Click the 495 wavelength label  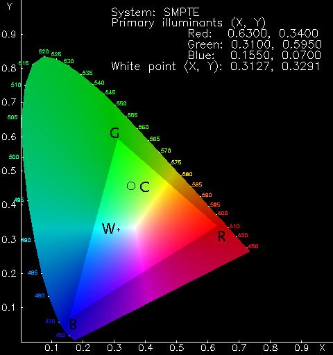click(19, 200)
